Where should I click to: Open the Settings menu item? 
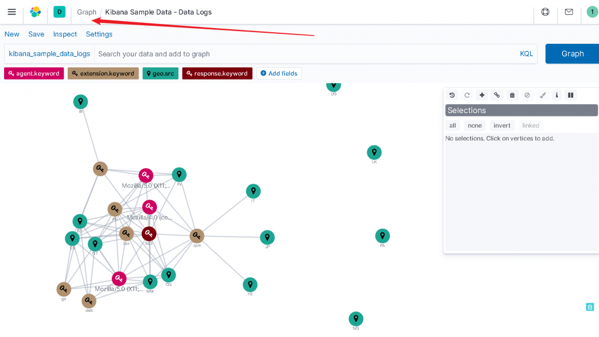tap(99, 34)
